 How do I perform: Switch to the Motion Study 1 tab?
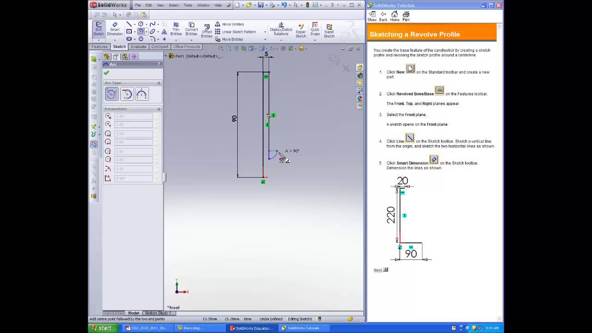[x=158, y=313]
